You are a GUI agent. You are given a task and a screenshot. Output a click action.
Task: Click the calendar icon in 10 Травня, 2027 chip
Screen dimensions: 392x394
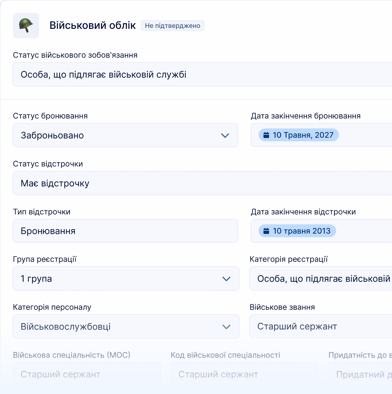click(266, 135)
